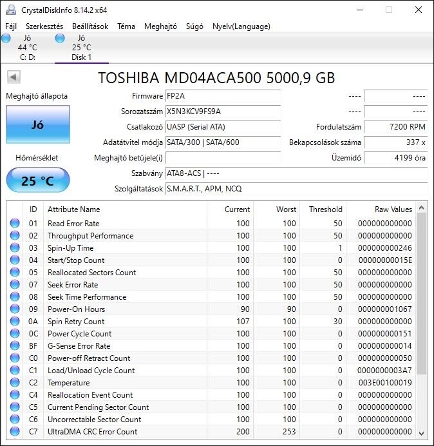Click status orb for Start/Stop Count

coord(15,260)
